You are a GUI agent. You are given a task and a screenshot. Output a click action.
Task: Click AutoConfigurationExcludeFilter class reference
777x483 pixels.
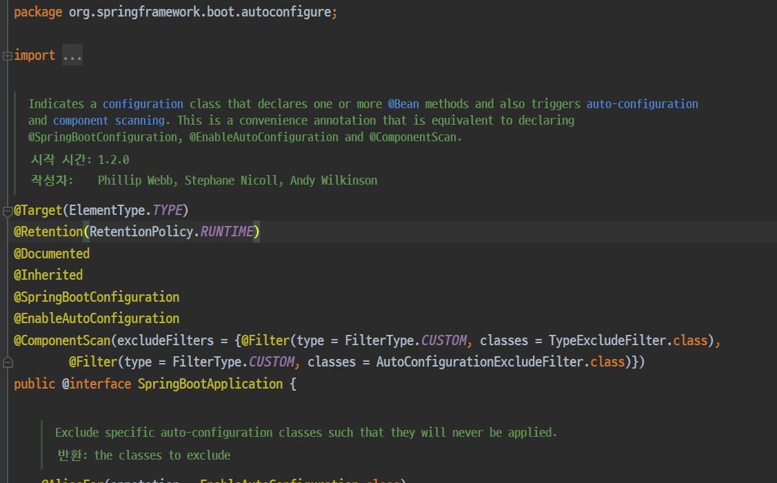click(x=480, y=362)
